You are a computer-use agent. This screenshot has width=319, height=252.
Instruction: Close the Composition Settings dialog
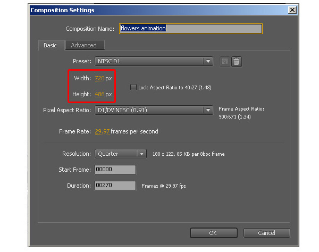(x=292, y=10)
